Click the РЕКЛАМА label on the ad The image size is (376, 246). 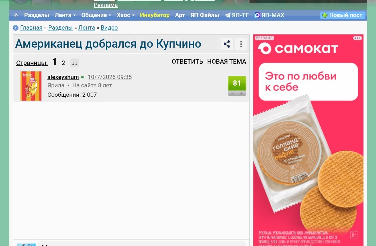point(264,38)
